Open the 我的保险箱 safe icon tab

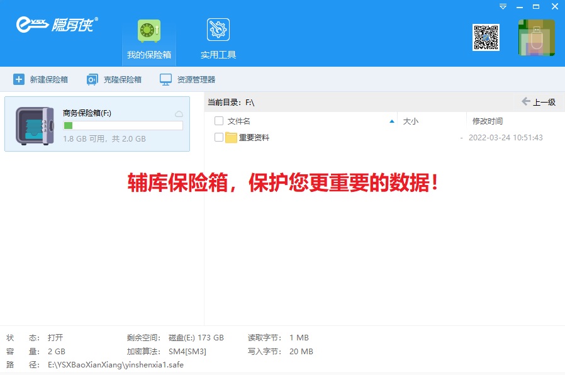tap(149, 31)
